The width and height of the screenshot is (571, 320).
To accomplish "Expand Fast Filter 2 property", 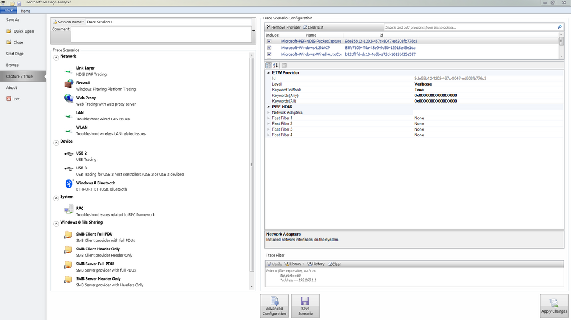I will (268, 124).
